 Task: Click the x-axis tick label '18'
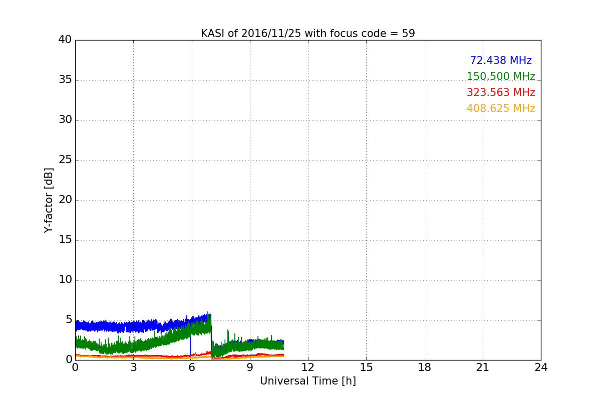[425, 367]
